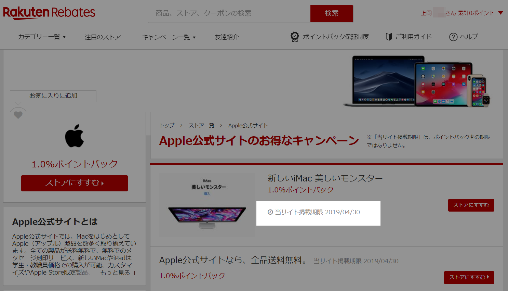508x291 pixels.
Task: Click the iMac campaign thumbnail
Action: (x=207, y=205)
